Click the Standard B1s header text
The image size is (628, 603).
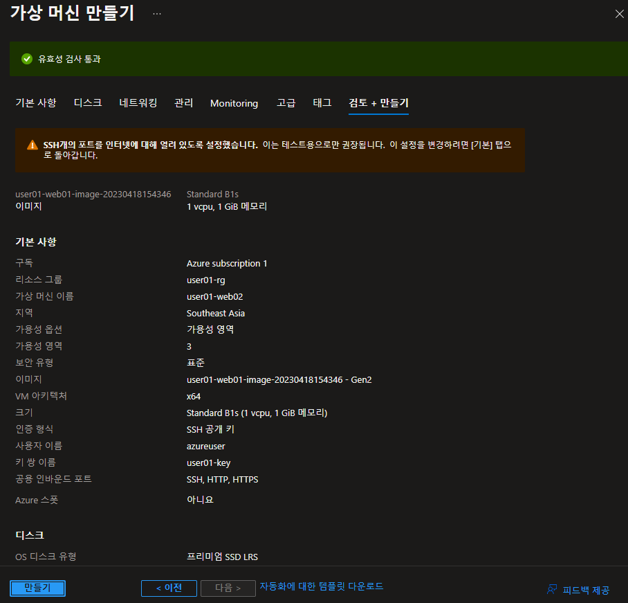pos(212,194)
